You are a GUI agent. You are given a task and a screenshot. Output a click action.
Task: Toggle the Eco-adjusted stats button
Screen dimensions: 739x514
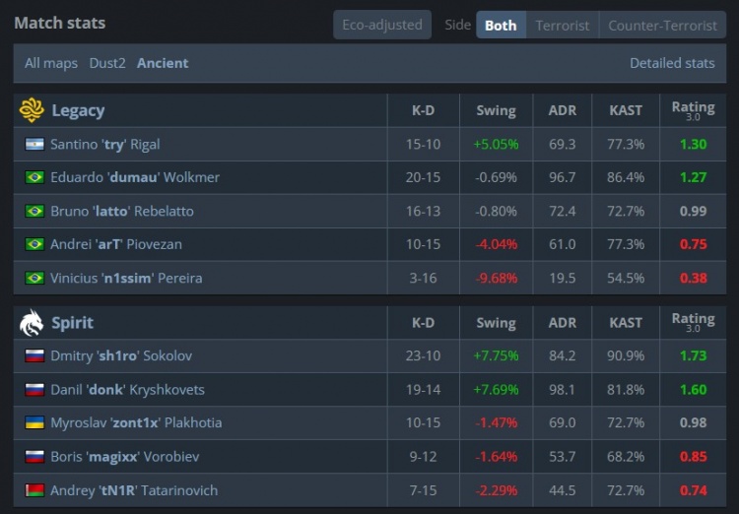382,25
